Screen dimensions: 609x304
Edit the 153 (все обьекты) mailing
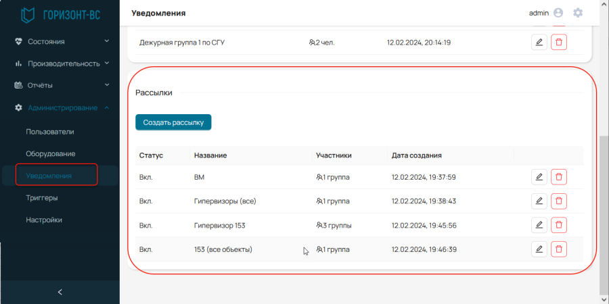tap(539, 249)
